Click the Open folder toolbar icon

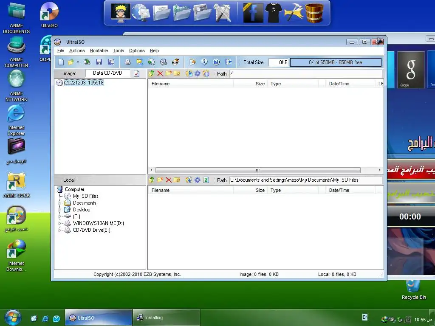(71, 62)
